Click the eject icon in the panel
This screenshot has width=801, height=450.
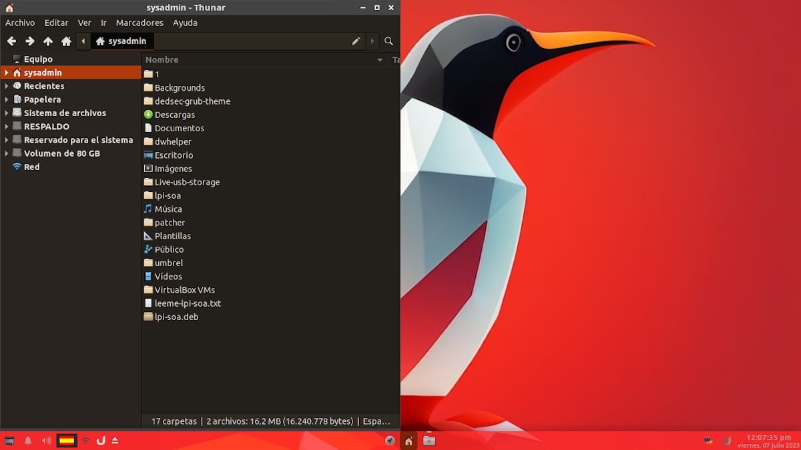pos(115,441)
